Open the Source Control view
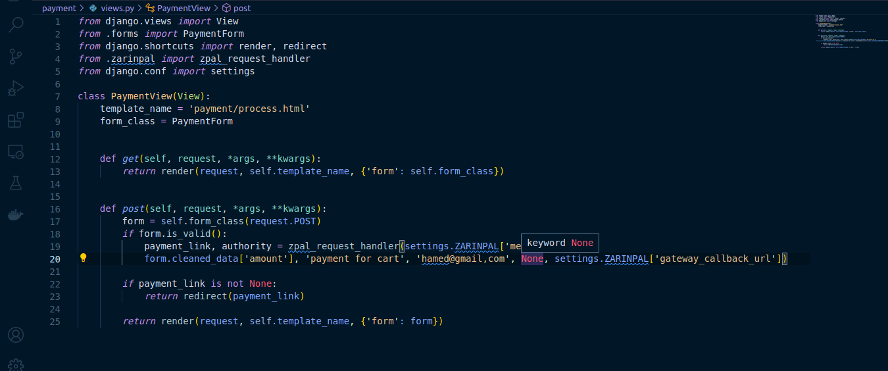 coord(16,57)
